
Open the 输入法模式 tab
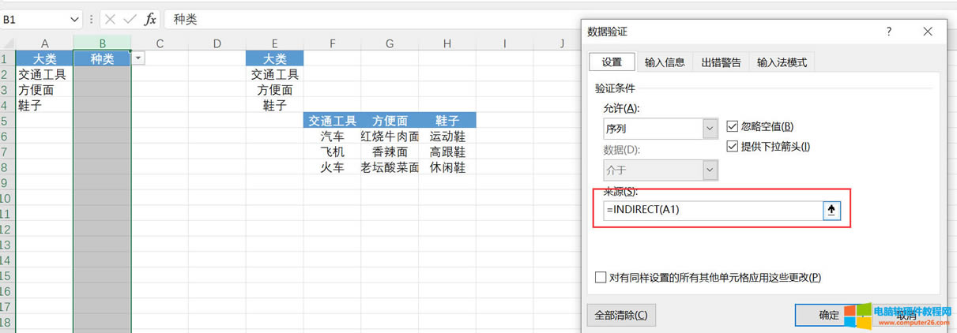(781, 62)
